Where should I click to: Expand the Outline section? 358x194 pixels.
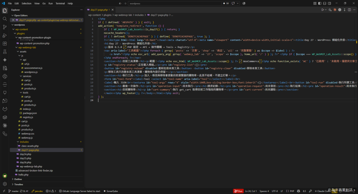18,179
